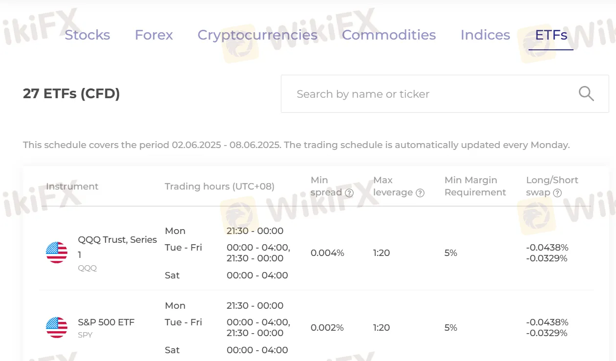
Task: Click the US flag icon for S&P 500 ETF
Action: [57, 327]
